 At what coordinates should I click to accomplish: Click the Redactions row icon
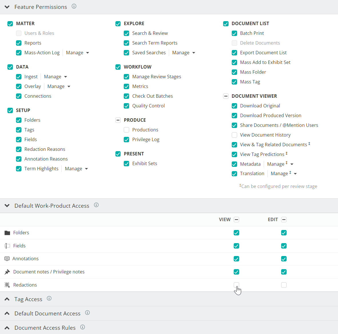pyautogui.click(x=7, y=285)
